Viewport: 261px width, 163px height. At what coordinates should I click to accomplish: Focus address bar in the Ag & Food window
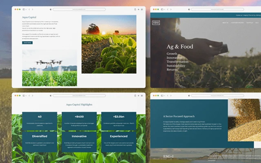[x=217, y=9]
